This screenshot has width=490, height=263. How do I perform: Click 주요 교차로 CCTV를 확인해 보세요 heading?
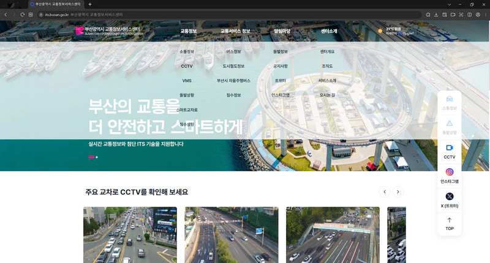pyautogui.click(x=137, y=192)
